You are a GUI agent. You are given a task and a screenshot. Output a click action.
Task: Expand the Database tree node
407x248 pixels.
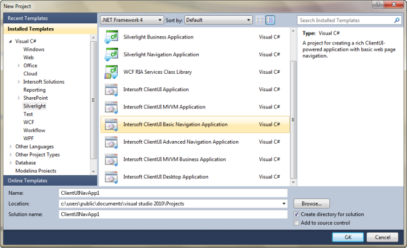click(11, 163)
